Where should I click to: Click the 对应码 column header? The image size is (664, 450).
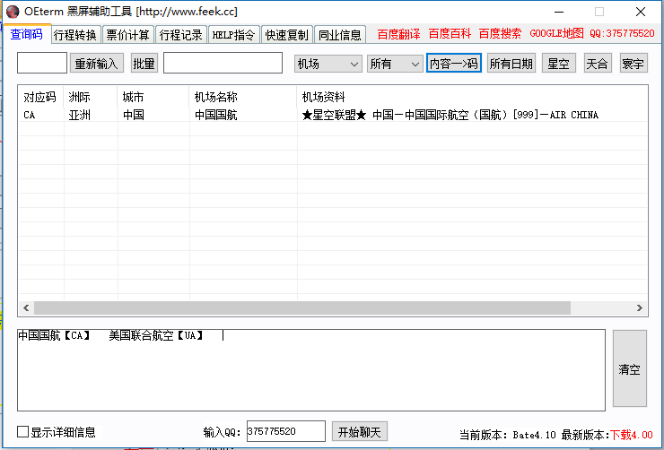pyautogui.click(x=39, y=97)
